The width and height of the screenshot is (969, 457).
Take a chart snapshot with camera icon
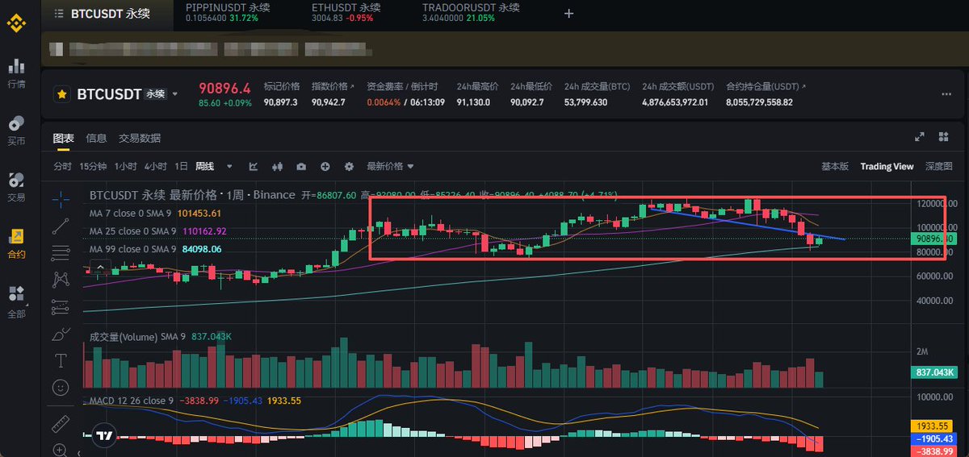tap(301, 167)
